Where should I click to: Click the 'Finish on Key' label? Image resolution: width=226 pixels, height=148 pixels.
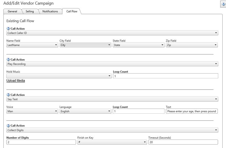85,138
